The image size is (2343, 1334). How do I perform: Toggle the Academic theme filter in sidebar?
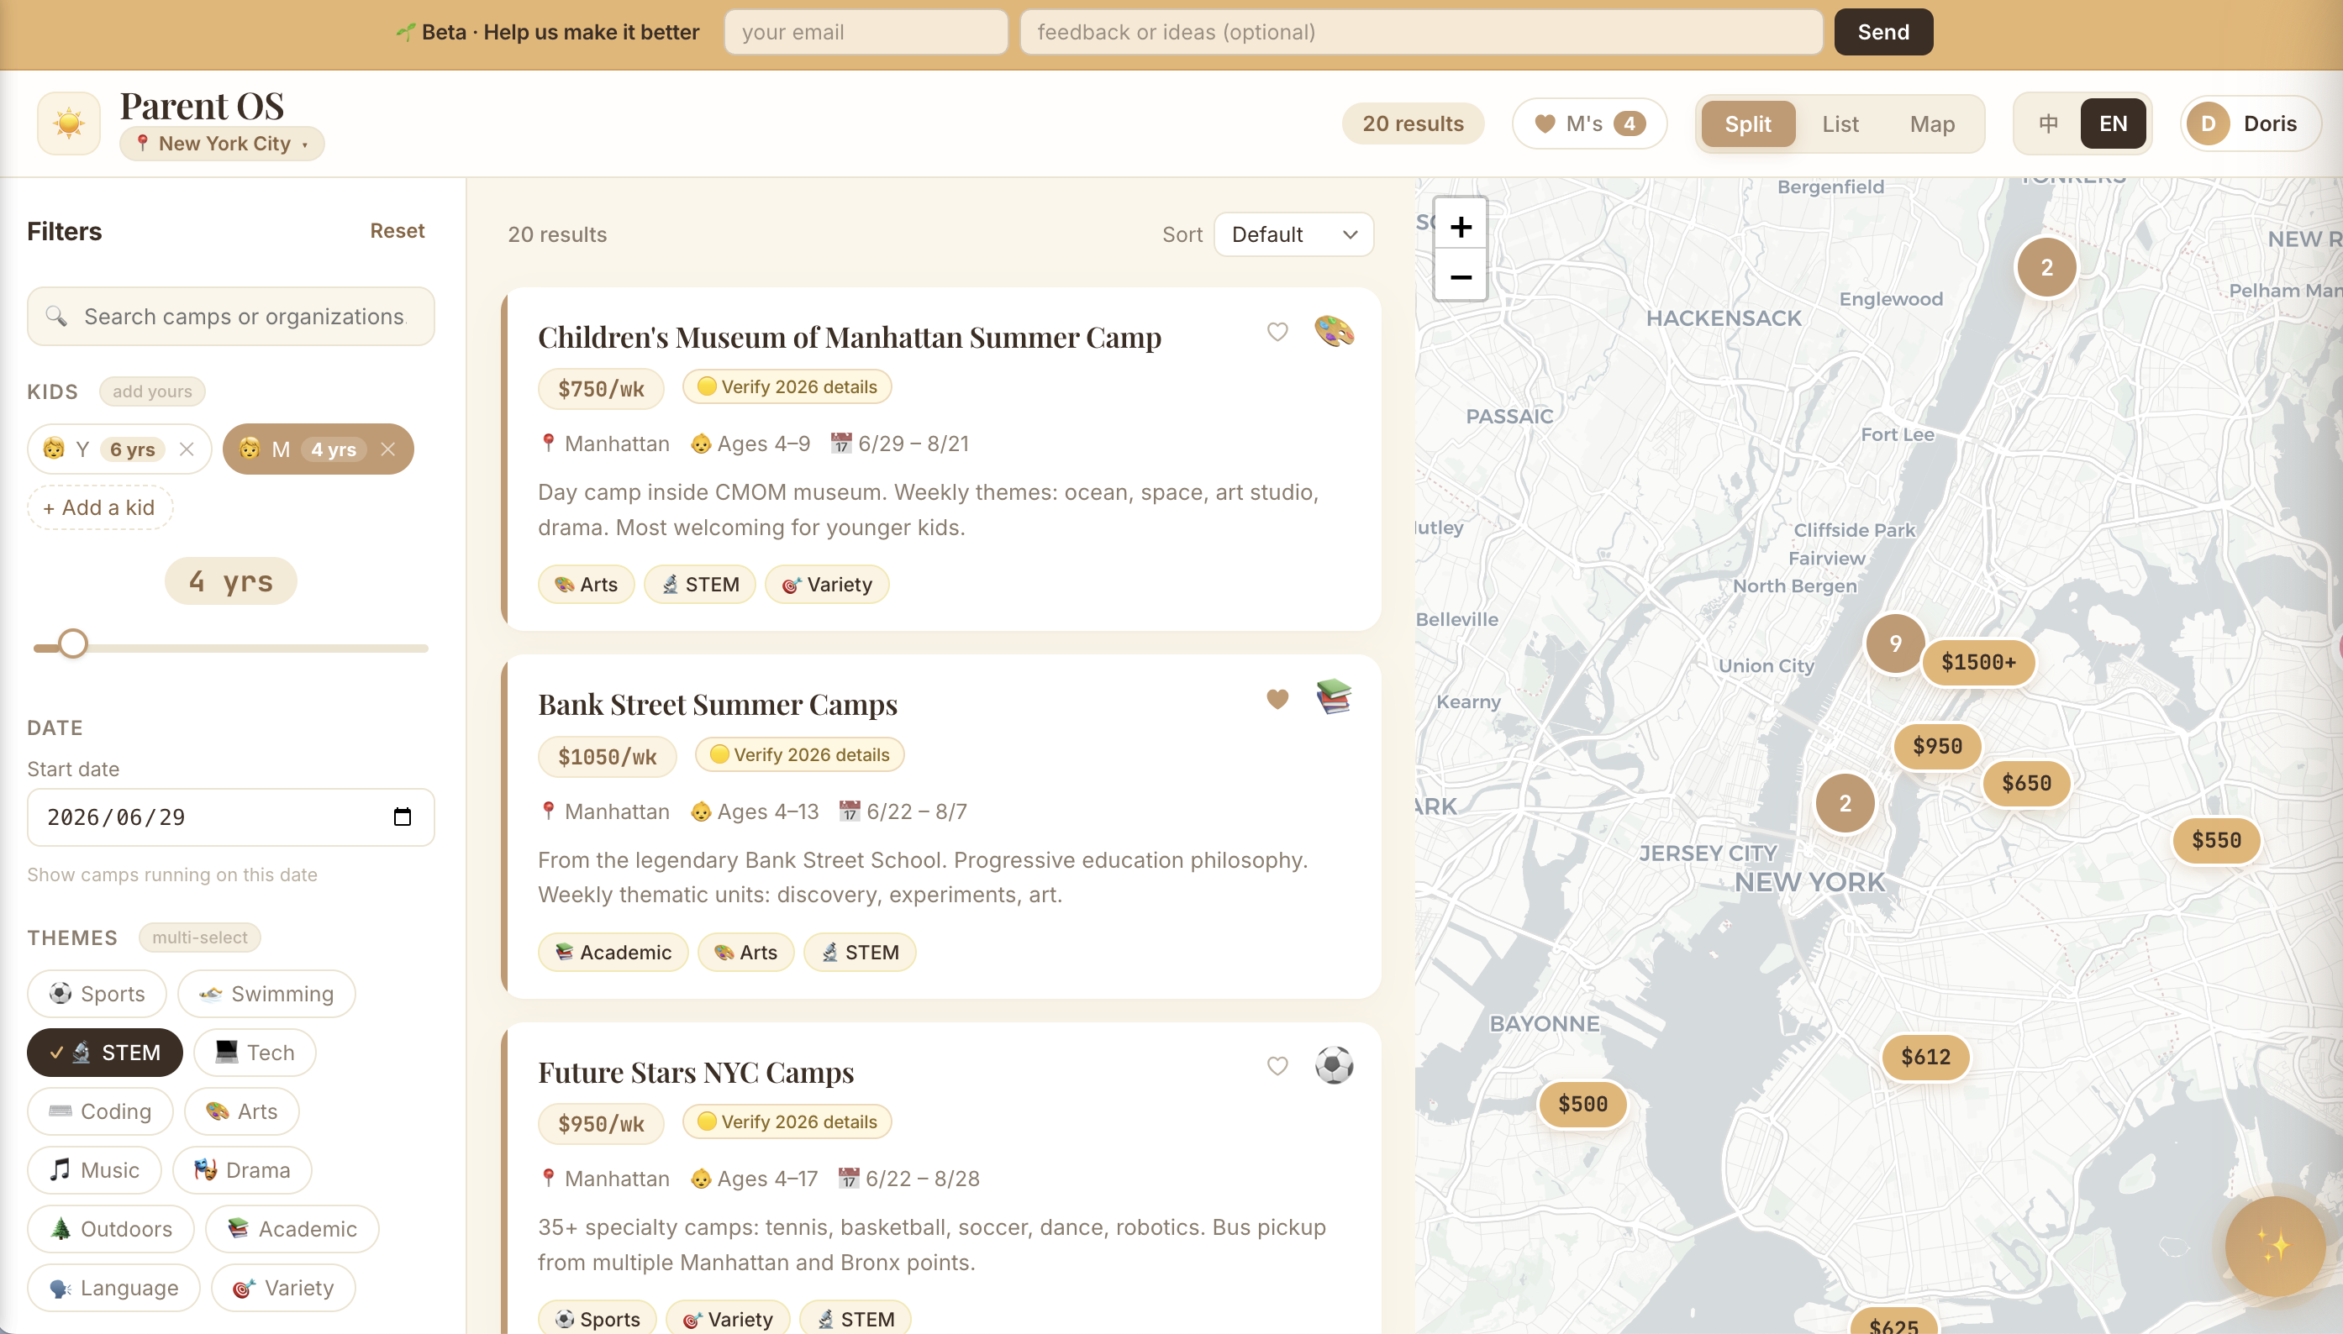(292, 1227)
